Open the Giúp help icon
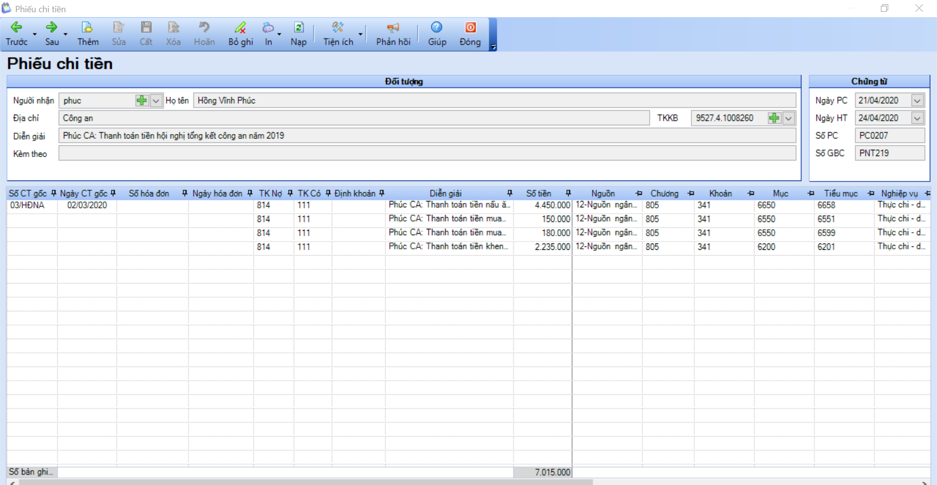The height and width of the screenshot is (485, 937). [x=437, y=28]
